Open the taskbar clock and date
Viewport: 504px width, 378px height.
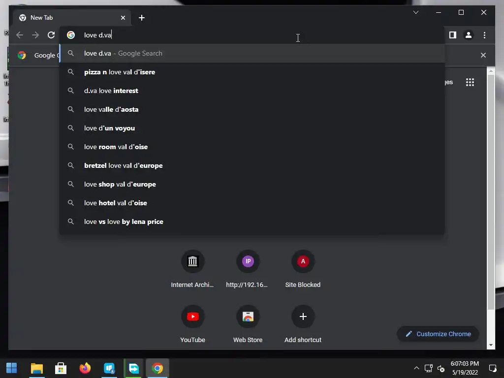(465, 368)
